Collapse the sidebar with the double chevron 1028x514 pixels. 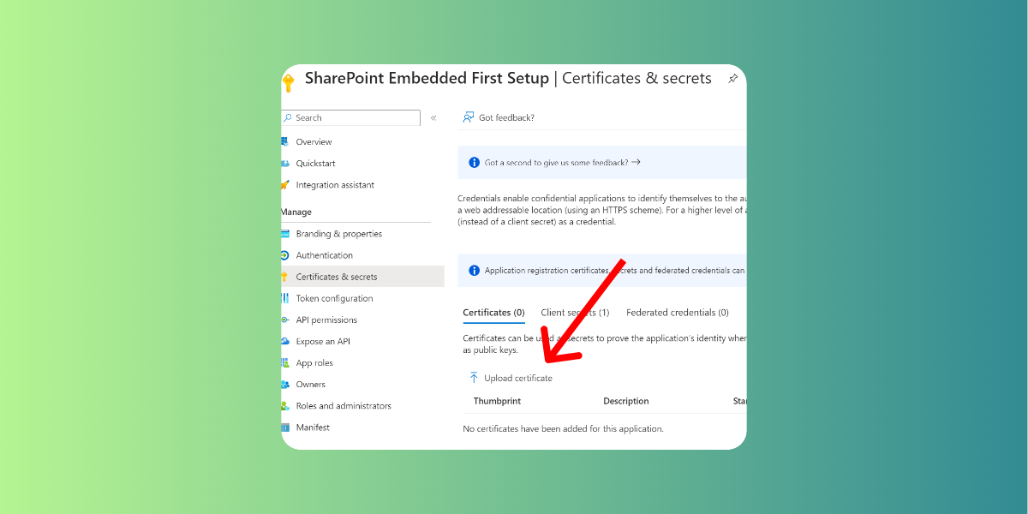(433, 117)
